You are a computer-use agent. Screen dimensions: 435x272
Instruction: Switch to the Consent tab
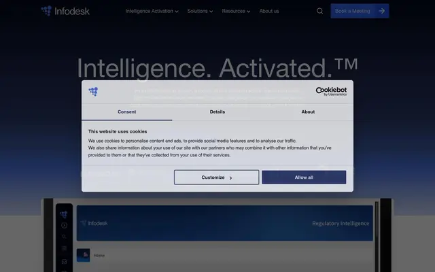tap(127, 112)
